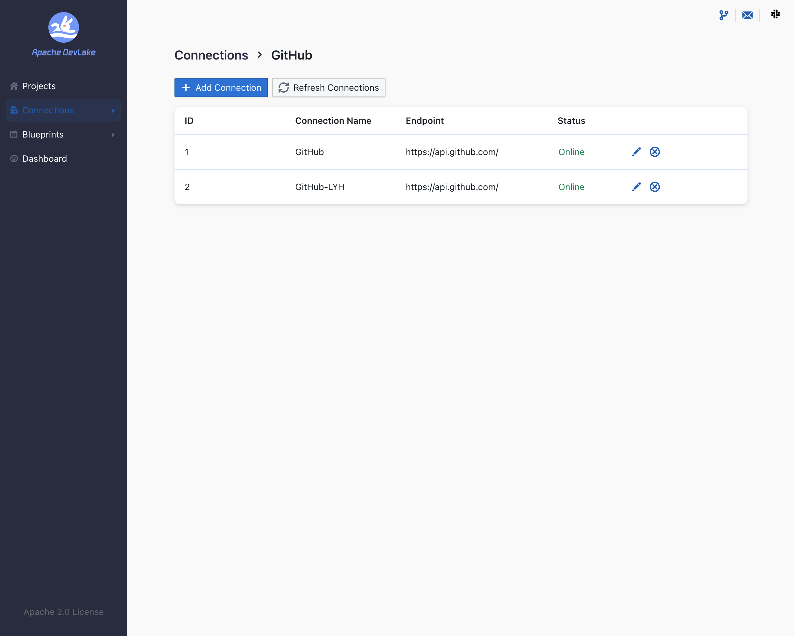The width and height of the screenshot is (794, 636).
Task: Expand the Connections submenu arrow
Action: (113, 110)
